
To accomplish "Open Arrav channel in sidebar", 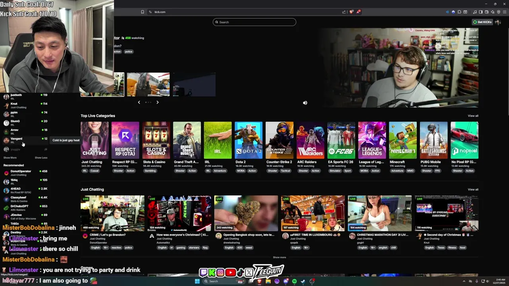I will coord(25,131).
